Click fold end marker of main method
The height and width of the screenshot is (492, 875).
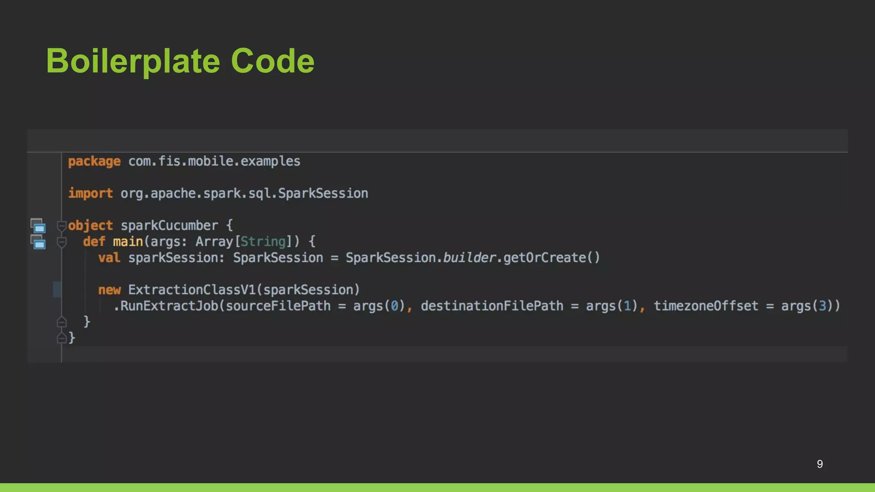(62, 322)
